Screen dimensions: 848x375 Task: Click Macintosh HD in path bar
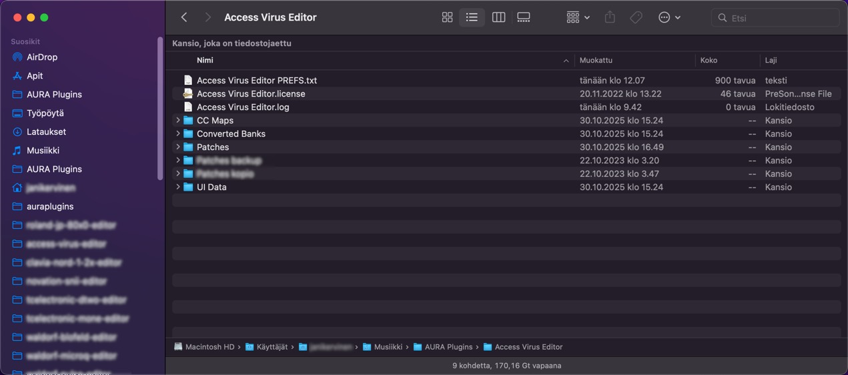click(209, 347)
